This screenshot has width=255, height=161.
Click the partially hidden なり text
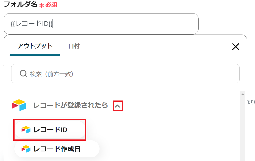tap(251, 102)
